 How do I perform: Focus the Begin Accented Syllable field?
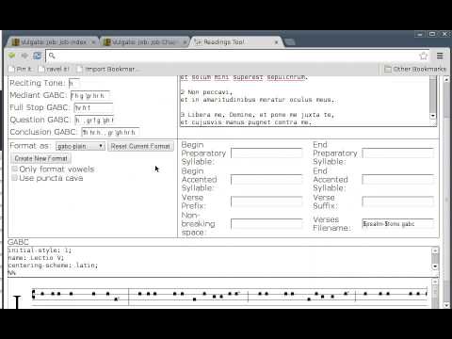[x=266, y=180]
